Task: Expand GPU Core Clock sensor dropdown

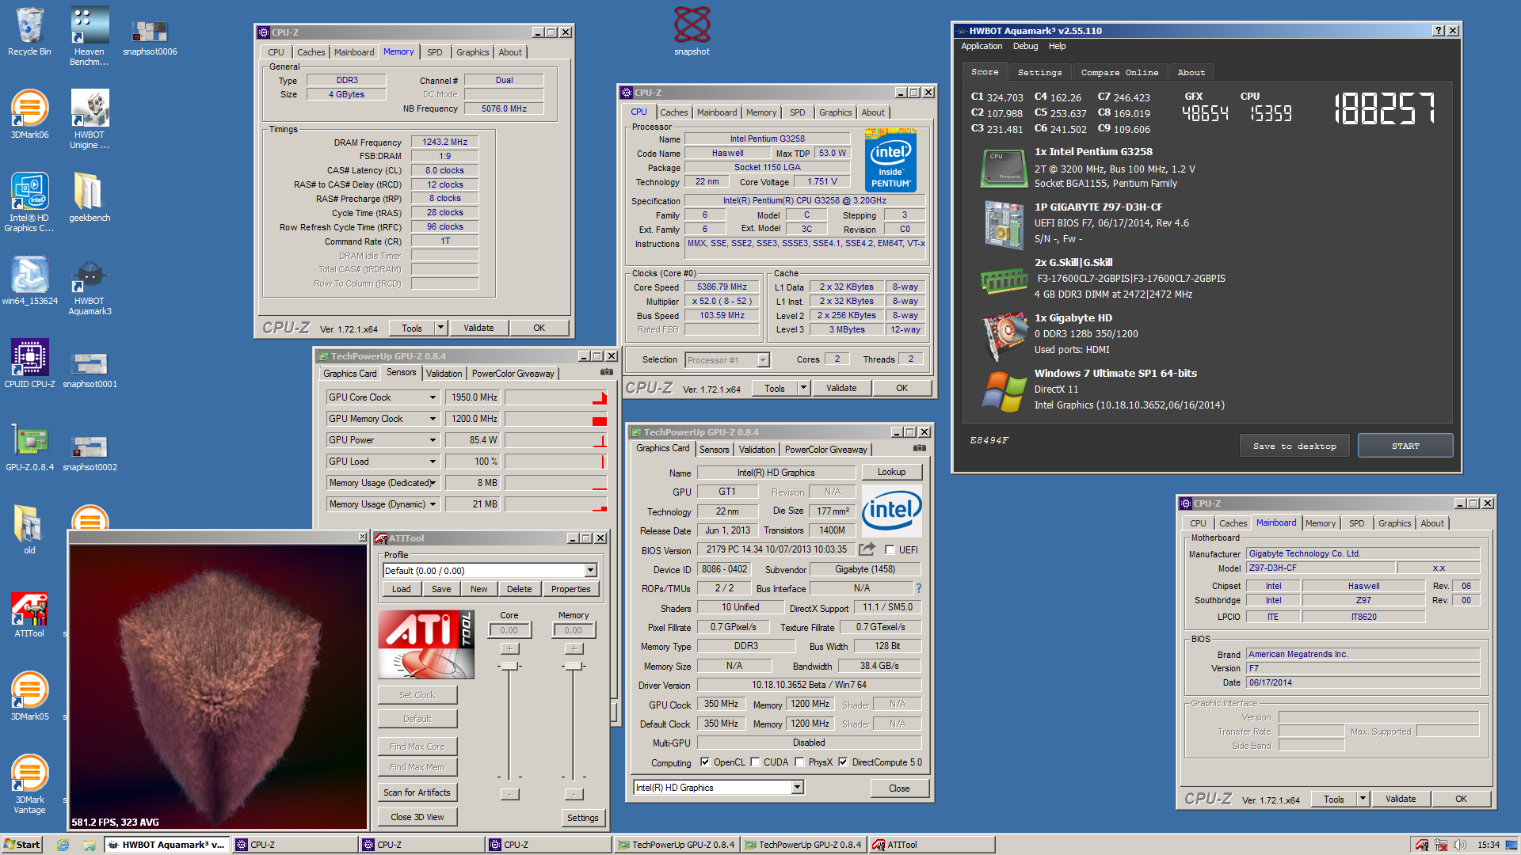Action: point(433,397)
